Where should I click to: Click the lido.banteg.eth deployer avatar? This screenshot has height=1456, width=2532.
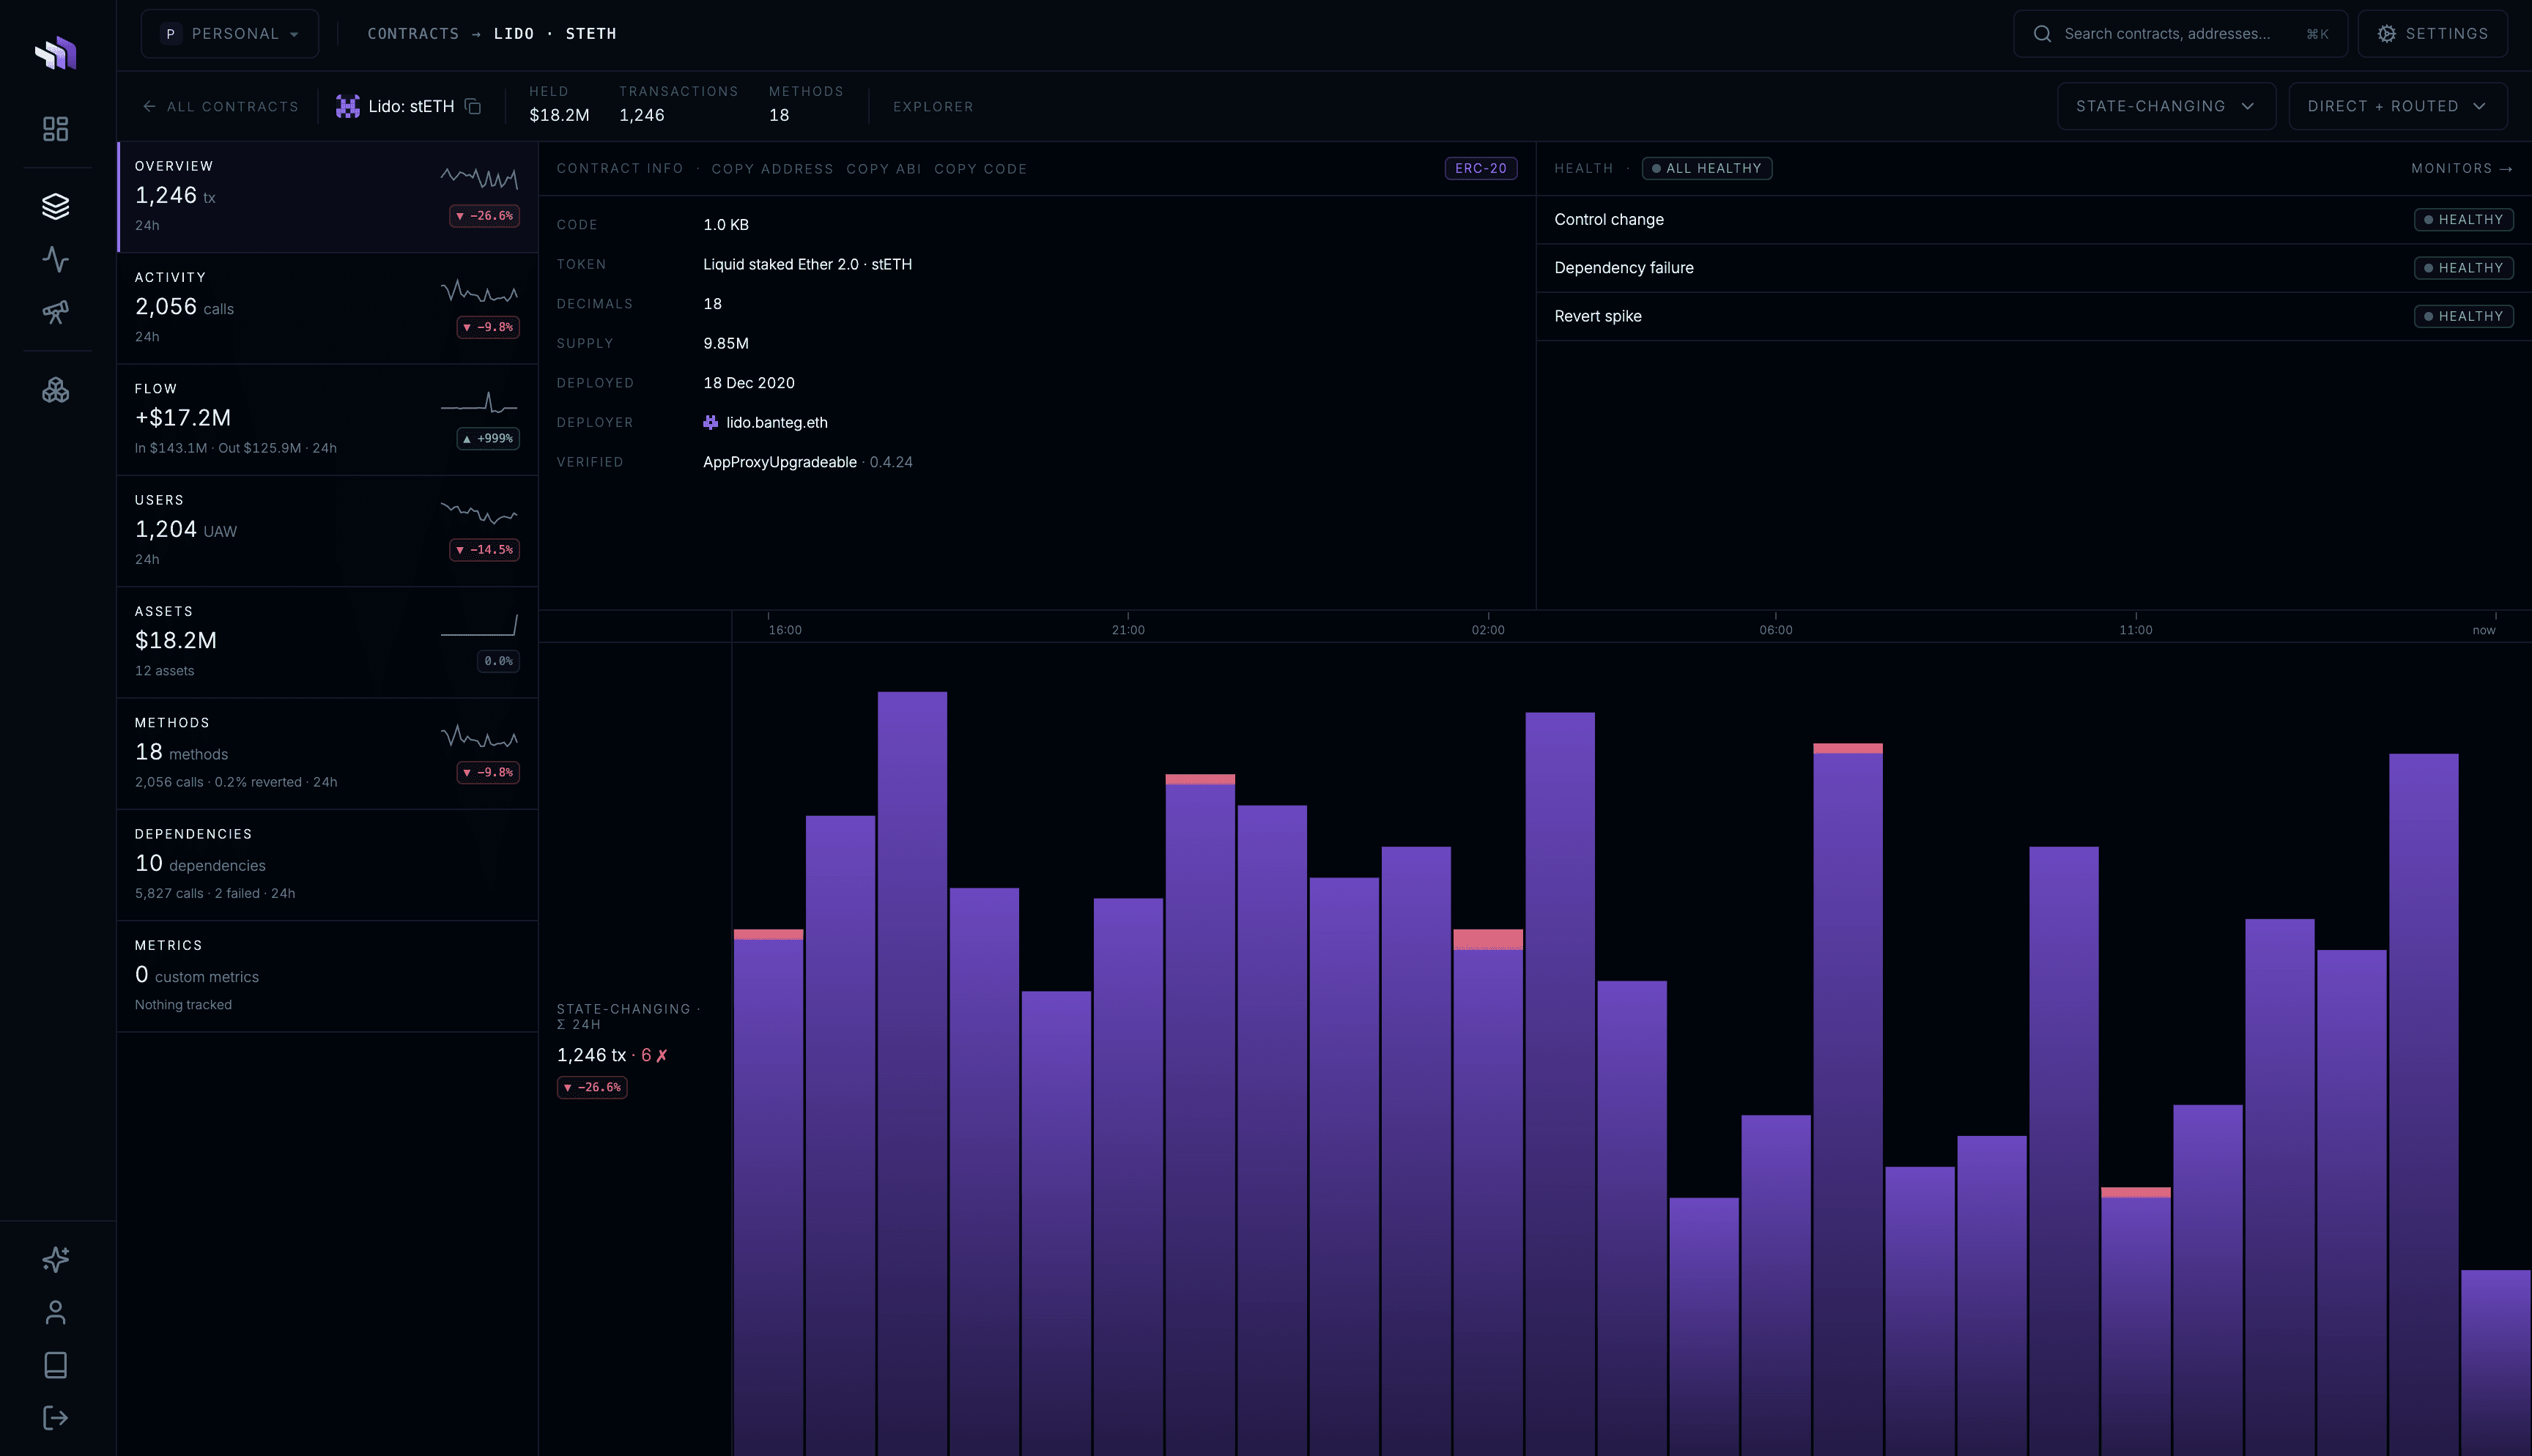(711, 422)
